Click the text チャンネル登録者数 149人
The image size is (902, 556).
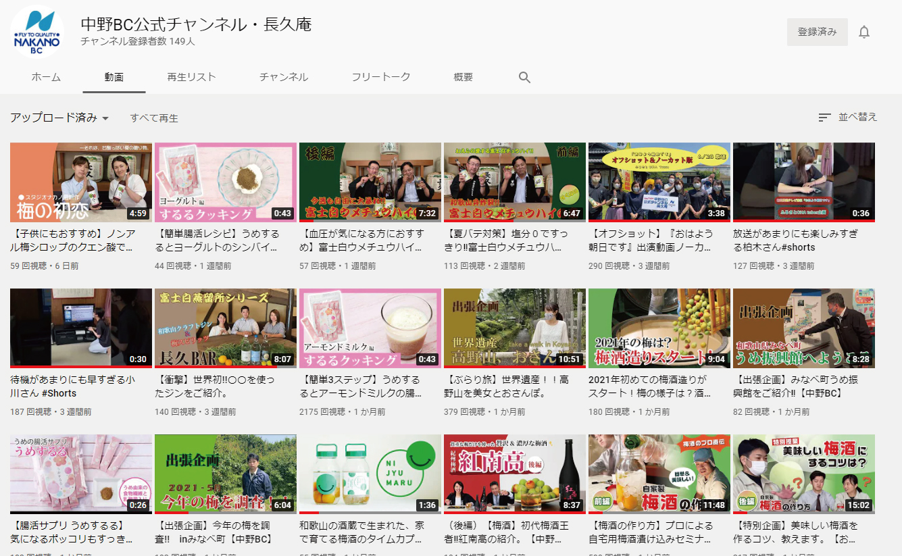pyautogui.click(x=138, y=41)
